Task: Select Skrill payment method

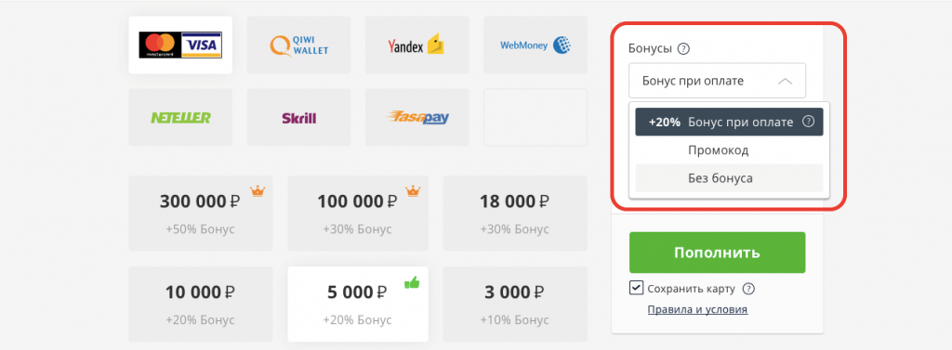Action: [x=298, y=117]
